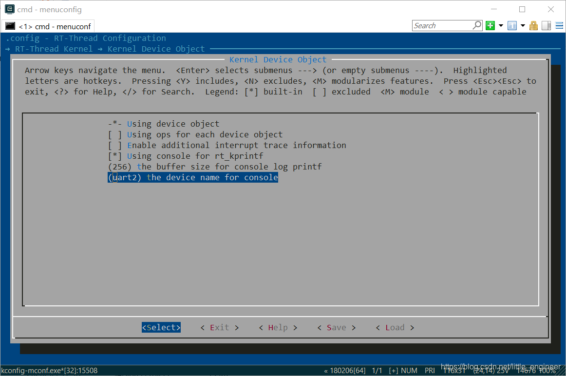Click kconfig-mconf.exe status bar entry
The height and width of the screenshot is (376, 566).
(x=49, y=371)
